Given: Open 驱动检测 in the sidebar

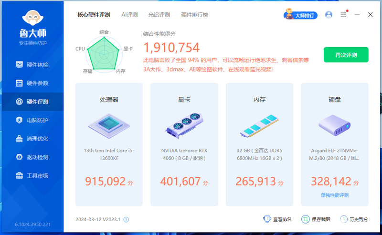Looking at the screenshot, I should click(x=32, y=157).
